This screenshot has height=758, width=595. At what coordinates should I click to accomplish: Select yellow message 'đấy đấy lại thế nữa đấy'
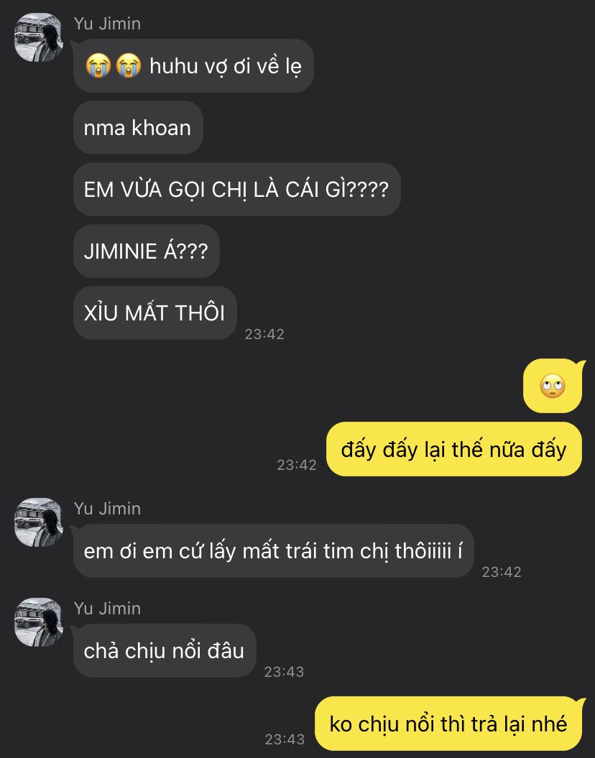click(454, 449)
